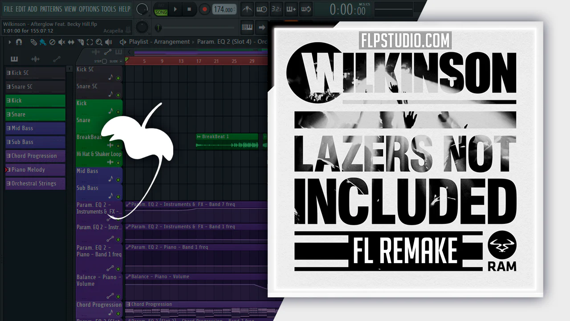Open the PATTERNS menu

pos(51,9)
